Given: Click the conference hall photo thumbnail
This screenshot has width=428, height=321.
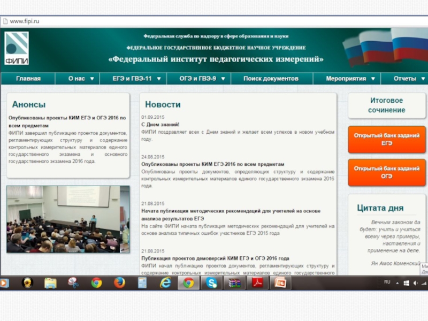Looking at the screenshot, I should coord(68,219).
